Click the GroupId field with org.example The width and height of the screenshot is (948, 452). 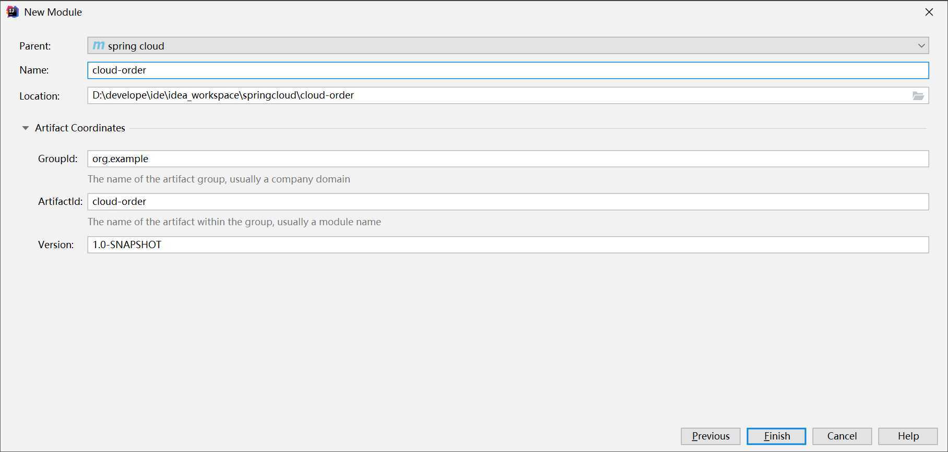508,159
